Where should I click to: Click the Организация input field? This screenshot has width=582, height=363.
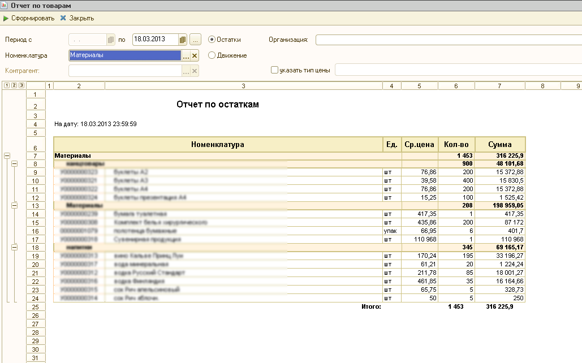coord(447,40)
